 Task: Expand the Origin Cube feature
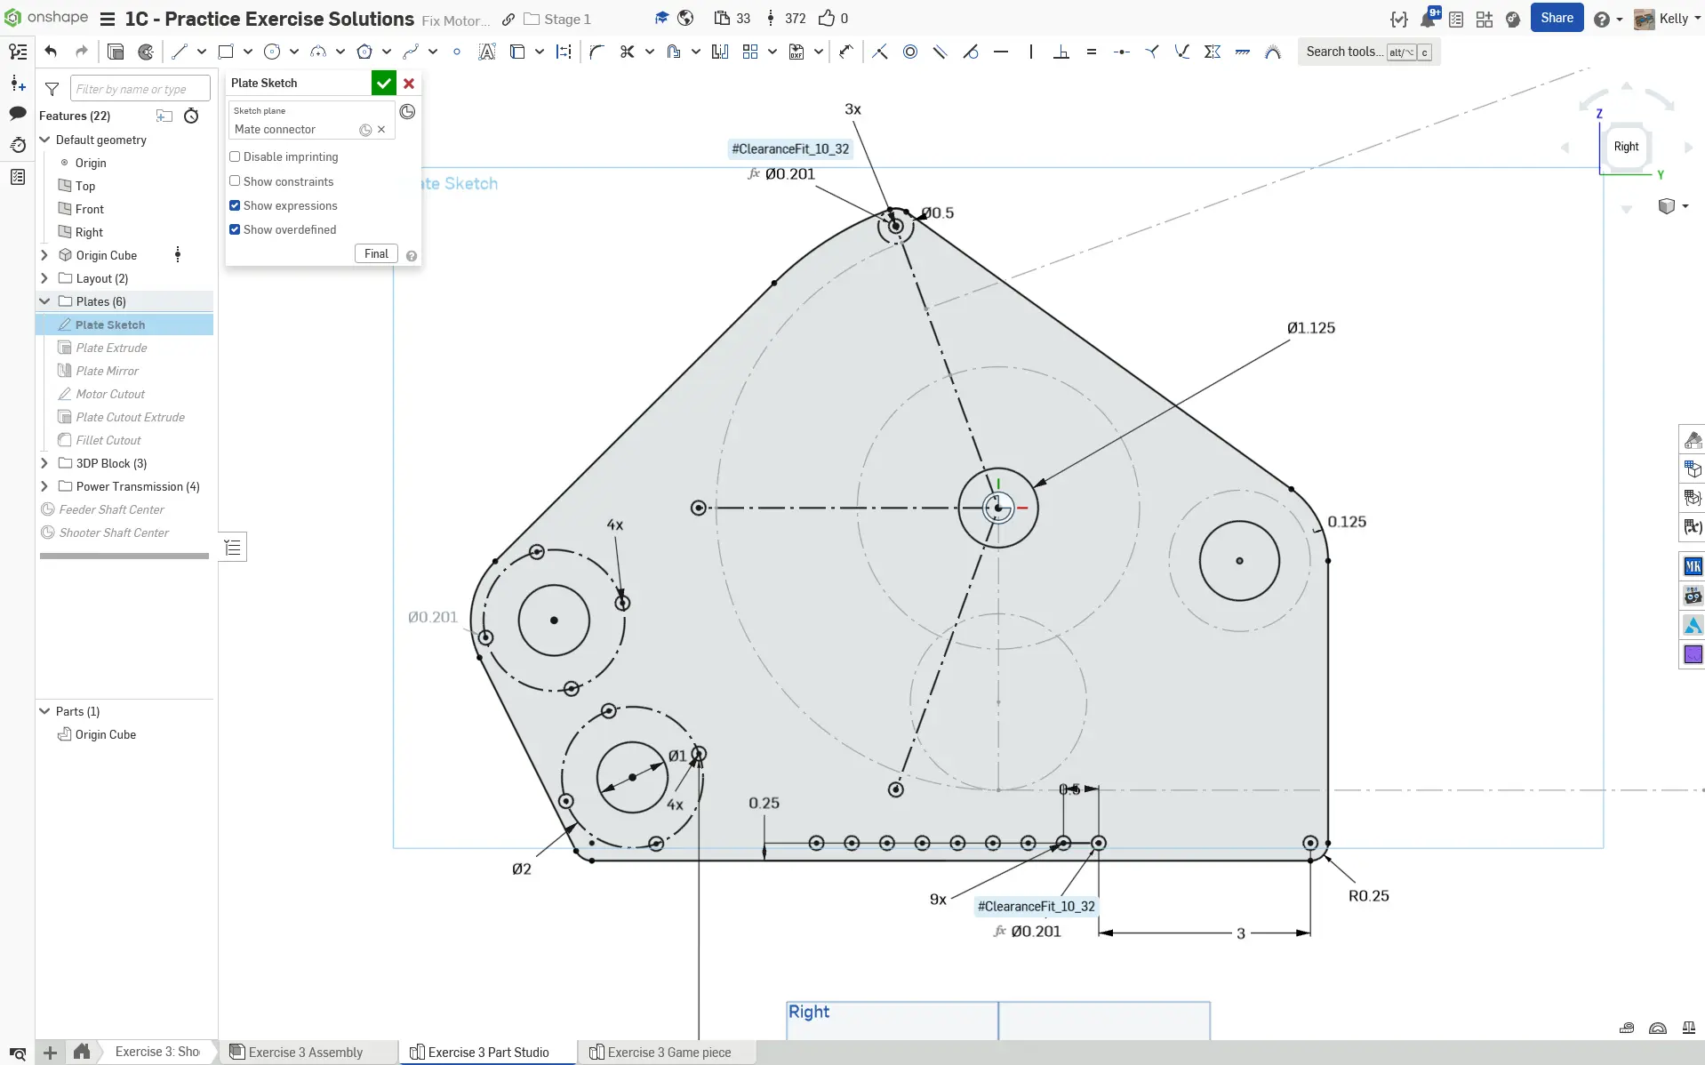[44, 255]
